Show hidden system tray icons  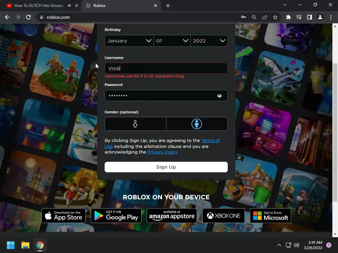tap(279, 245)
